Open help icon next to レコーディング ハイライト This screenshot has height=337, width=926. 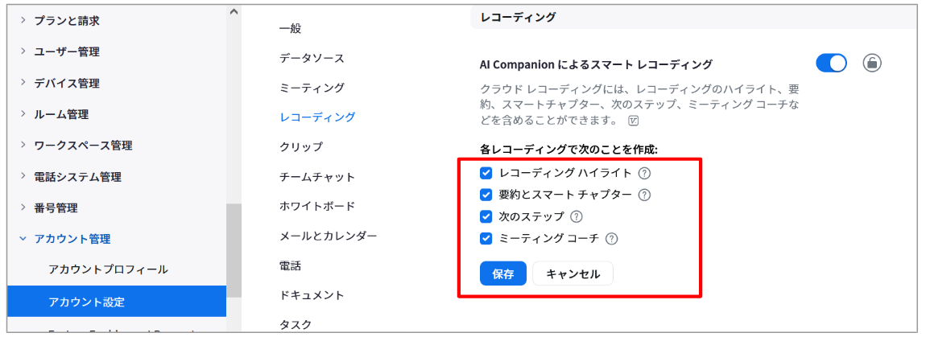645,174
